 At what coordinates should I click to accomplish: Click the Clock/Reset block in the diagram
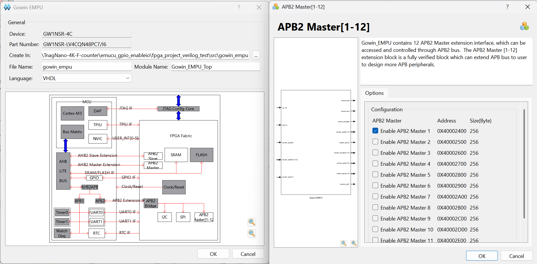[174, 187]
